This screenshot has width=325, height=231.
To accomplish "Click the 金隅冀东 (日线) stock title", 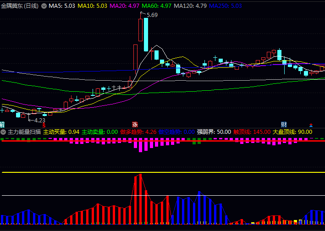I will (20, 6).
